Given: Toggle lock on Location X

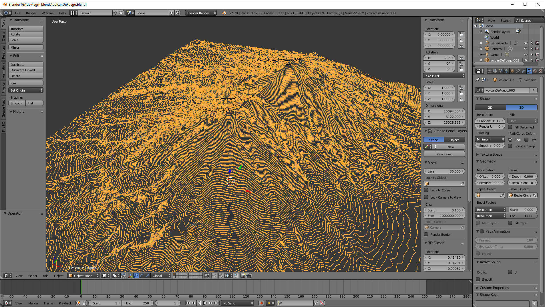Looking at the screenshot, I should 461,34.
